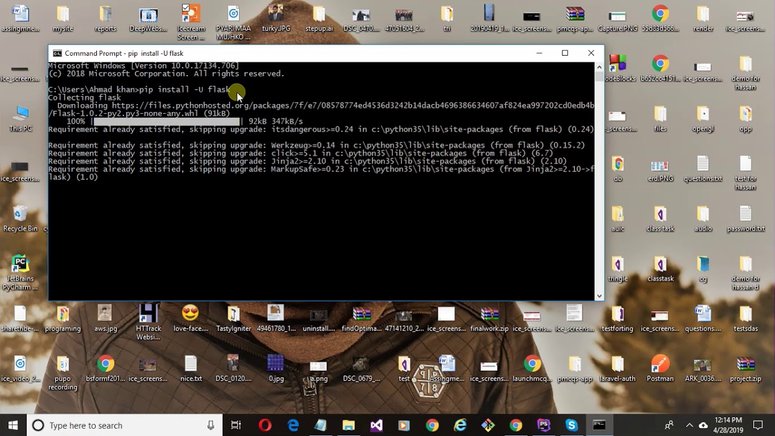The image size is (775, 436).
Task: Click the Windows Start button
Action: (x=13, y=425)
